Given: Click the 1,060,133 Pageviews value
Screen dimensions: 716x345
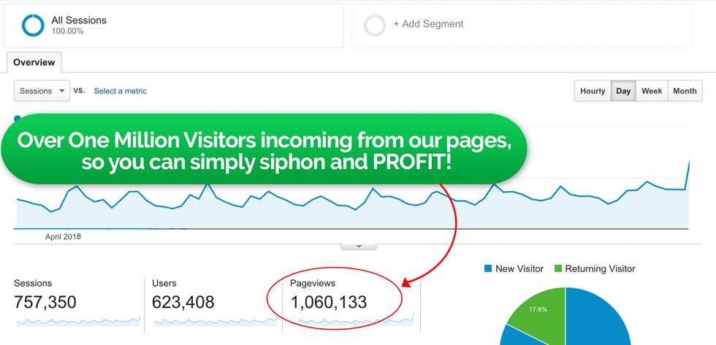Looking at the screenshot, I should [329, 302].
